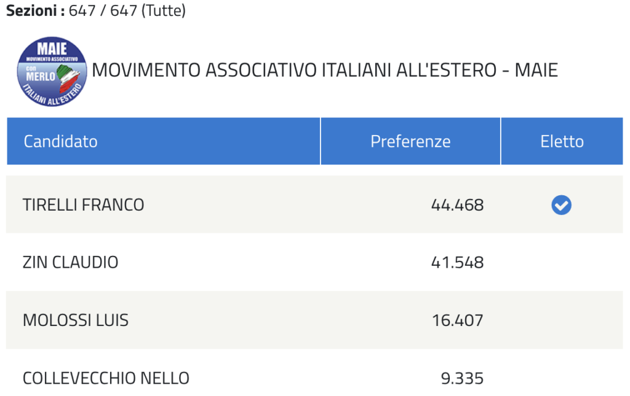The height and width of the screenshot is (396, 630).
Task: Click preference count 44.468
Action: pyautogui.click(x=457, y=205)
